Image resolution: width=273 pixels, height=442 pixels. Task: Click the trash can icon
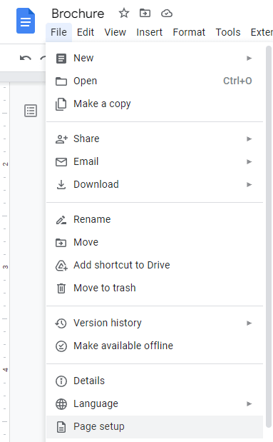(x=61, y=288)
